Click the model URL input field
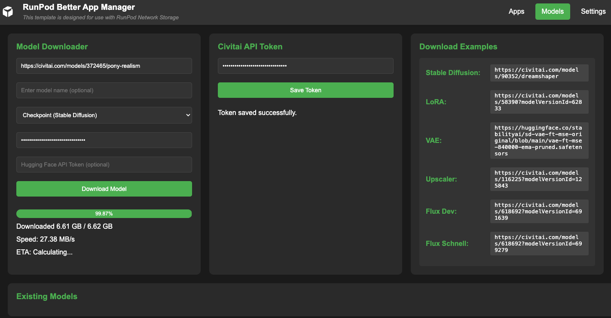This screenshot has height=318, width=611. click(104, 66)
